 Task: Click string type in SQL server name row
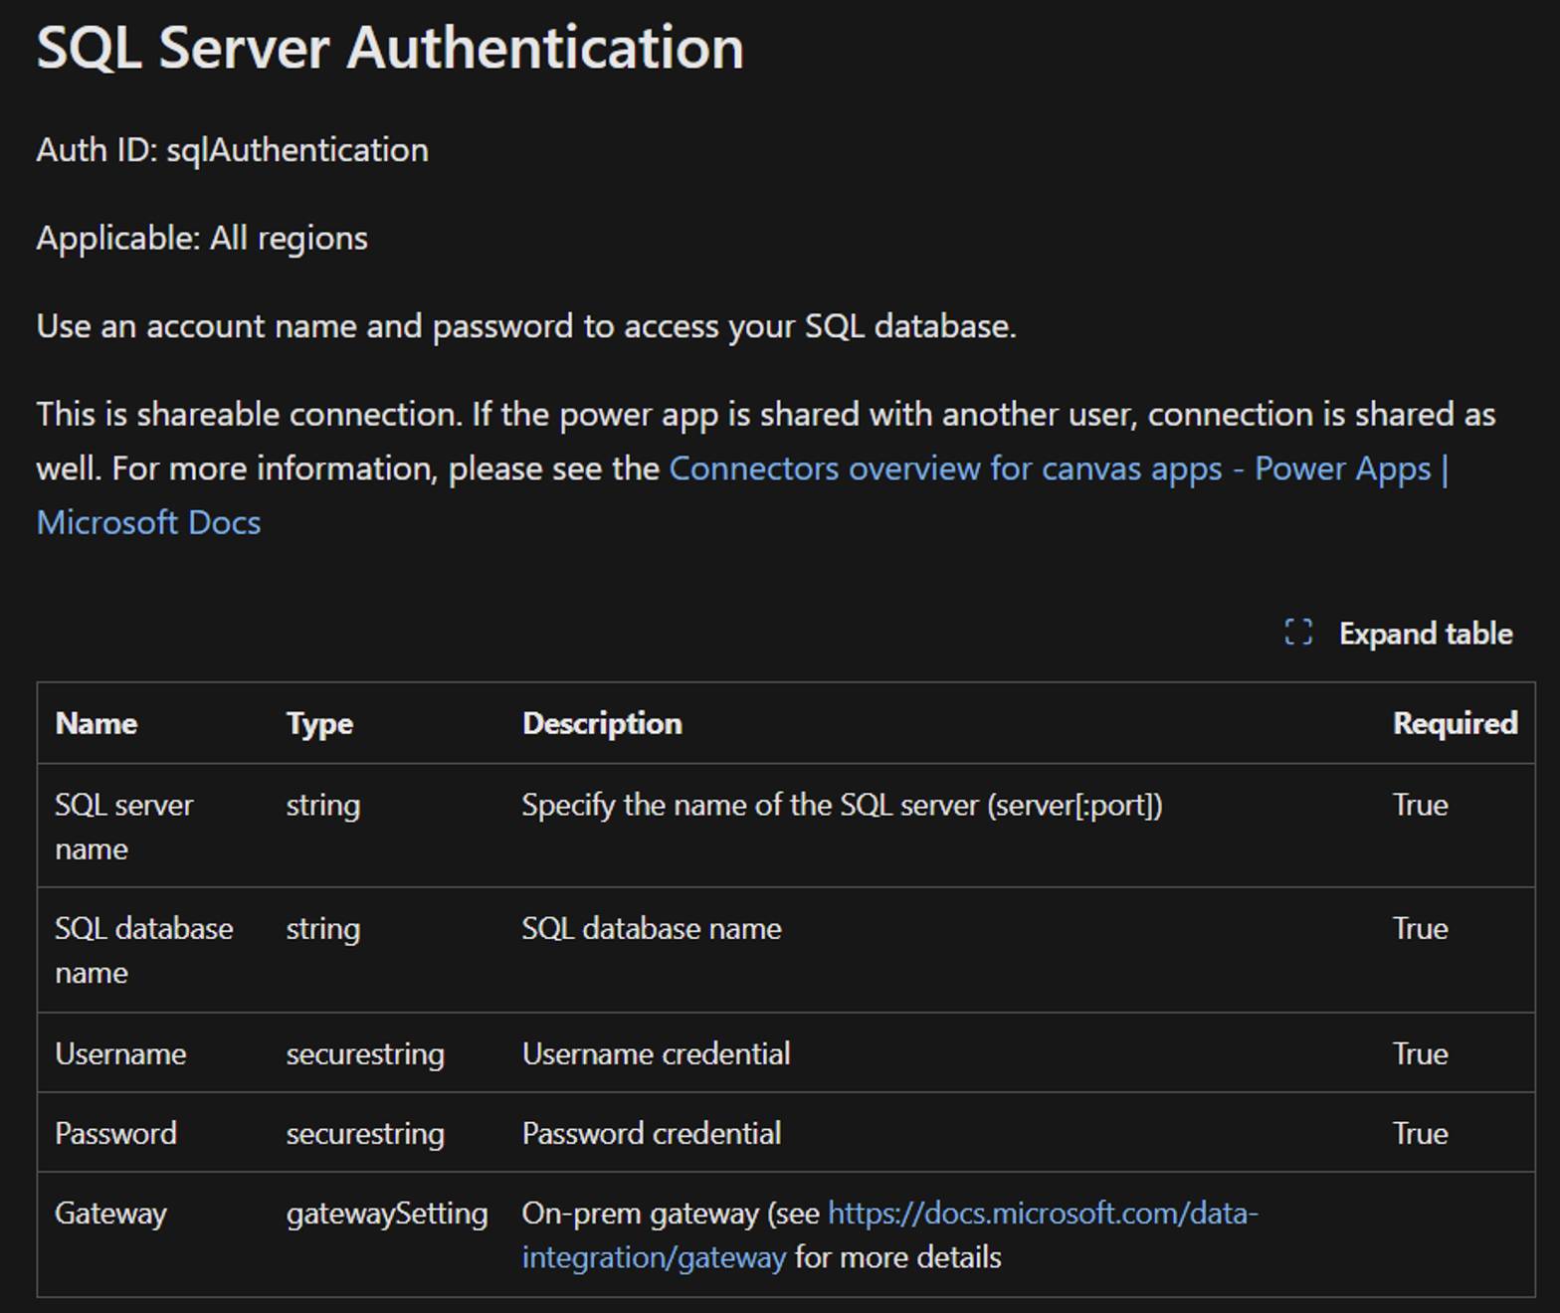[323, 806]
